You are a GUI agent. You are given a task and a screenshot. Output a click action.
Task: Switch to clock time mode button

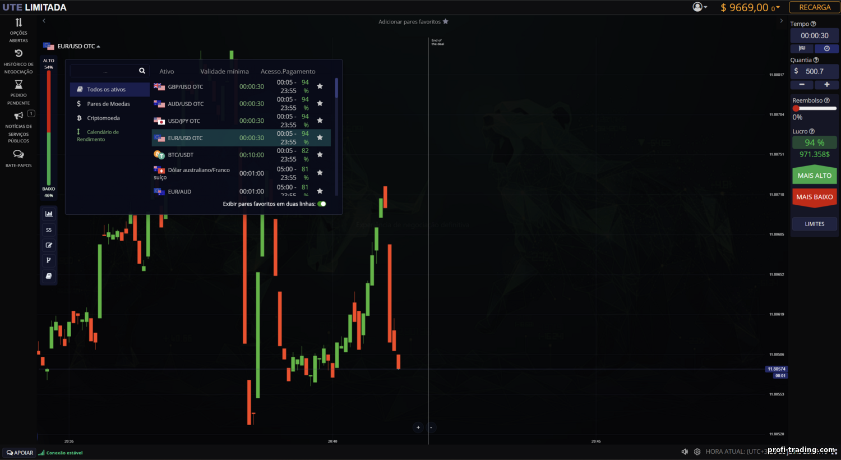click(x=826, y=49)
